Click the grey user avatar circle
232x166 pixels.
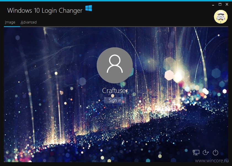(x=115, y=65)
